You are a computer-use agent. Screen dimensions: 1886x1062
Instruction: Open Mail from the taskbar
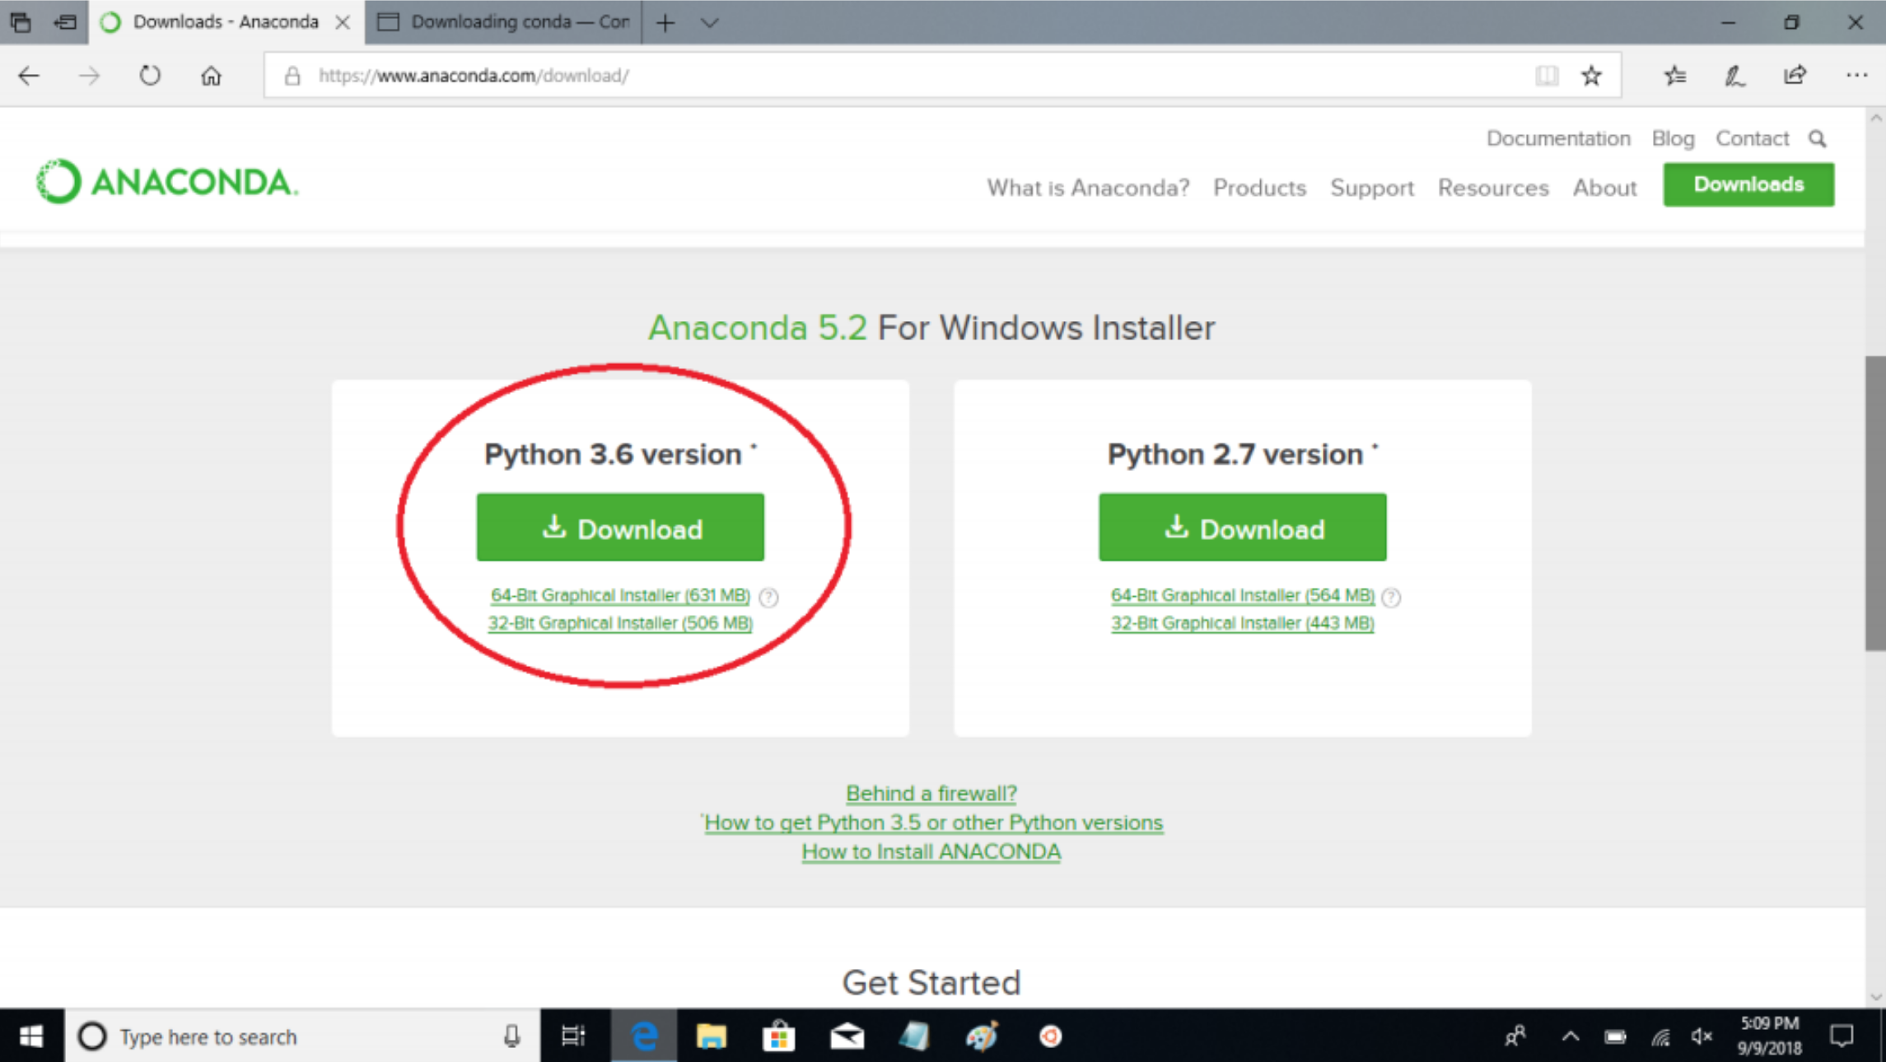point(847,1036)
